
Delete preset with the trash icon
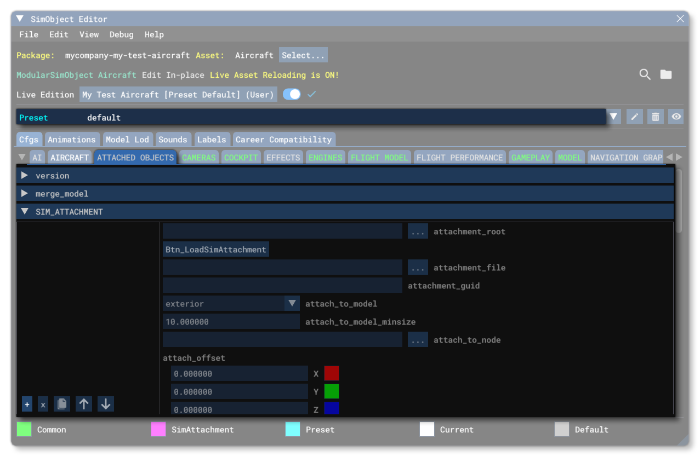coord(655,117)
